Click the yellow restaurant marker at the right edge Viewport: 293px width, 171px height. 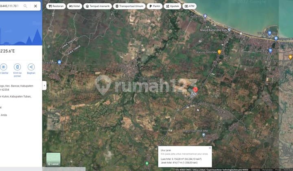pos(290,57)
